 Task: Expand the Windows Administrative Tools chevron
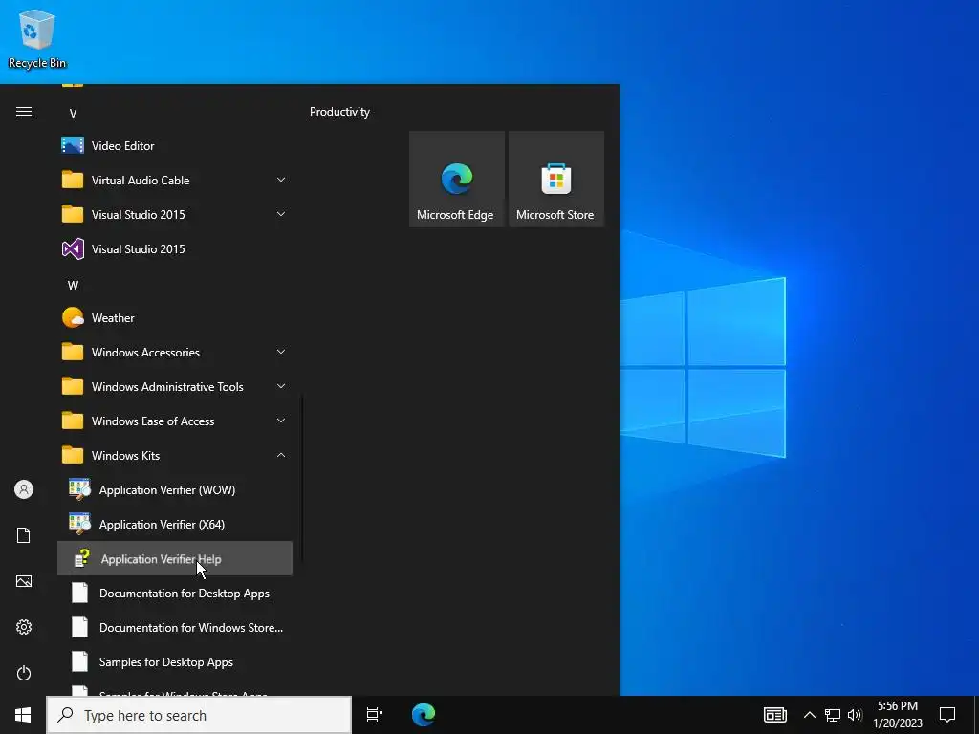[x=281, y=386]
